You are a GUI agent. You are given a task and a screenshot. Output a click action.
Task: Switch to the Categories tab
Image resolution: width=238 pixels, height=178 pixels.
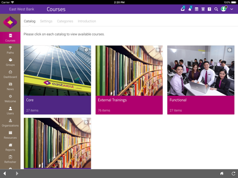(x=65, y=21)
